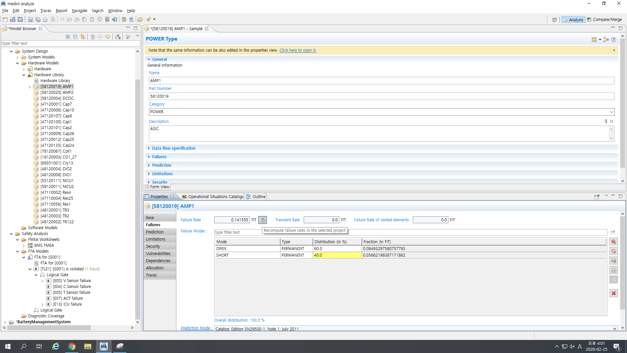
Task: Click Expand All in the Model Browser toolbar
Action: point(68,37)
